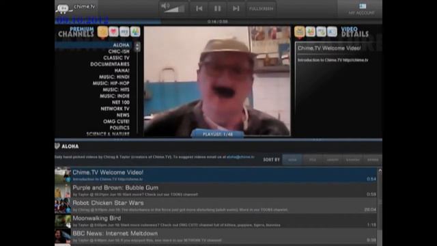
Task: Play Robot Chicken Star Wars
Action: 216,206
